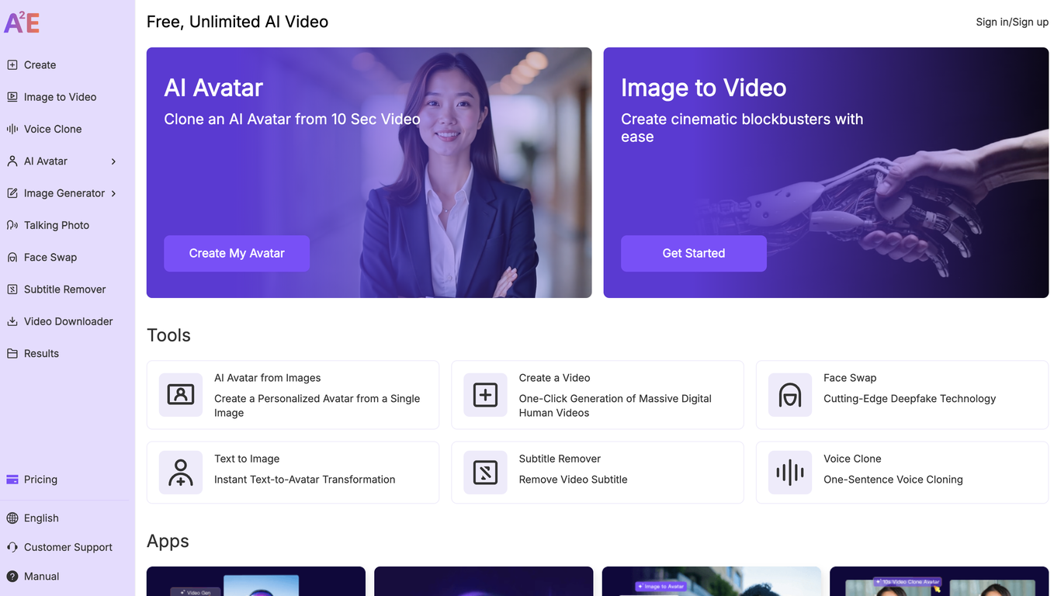Select the Create icon in the sidebar
1054x596 pixels.
coord(12,64)
